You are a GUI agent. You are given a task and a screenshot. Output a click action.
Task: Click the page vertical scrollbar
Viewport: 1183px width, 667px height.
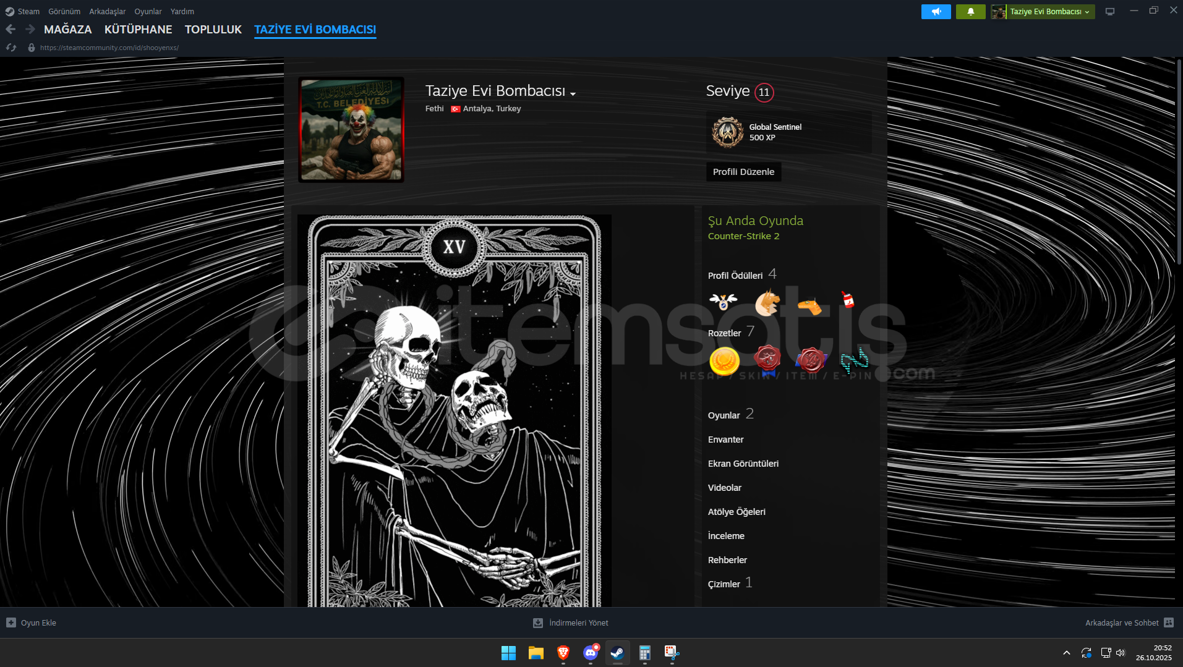(1179, 162)
